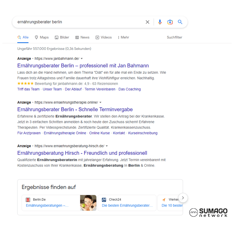Clear the search query with X icon

pos(147,22)
